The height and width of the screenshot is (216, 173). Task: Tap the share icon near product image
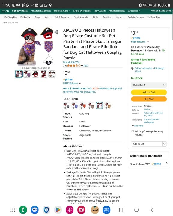(56, 32)
